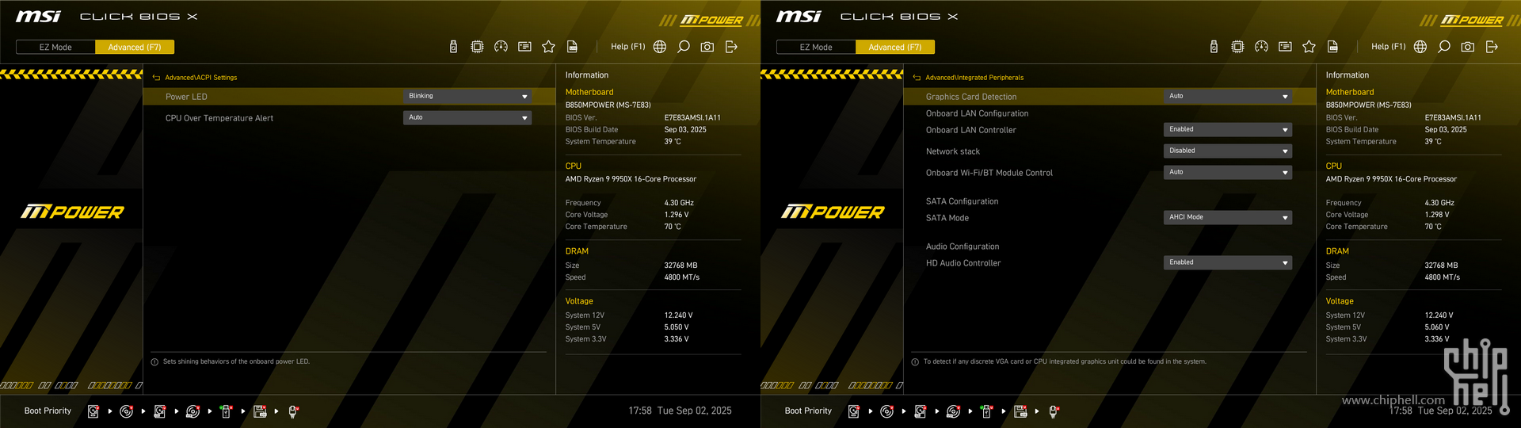Click Core Voltage value 1.298 V
Image resolution: width=1521 pixels, height=428 pixels.
(1437, 215)
